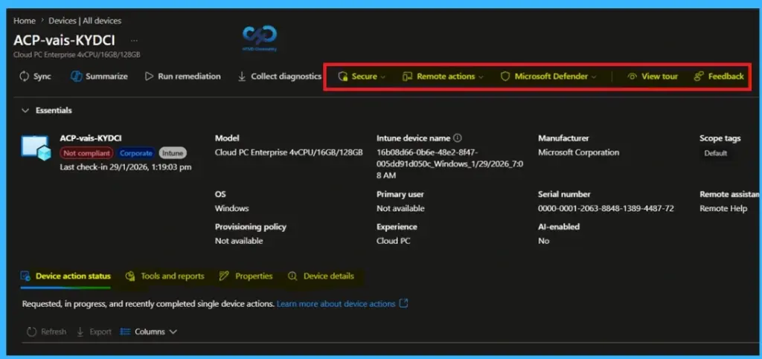
Task: Click the Last check-in 29/1/2026 text
Action: pyautogui.click(x=125, y=167)
